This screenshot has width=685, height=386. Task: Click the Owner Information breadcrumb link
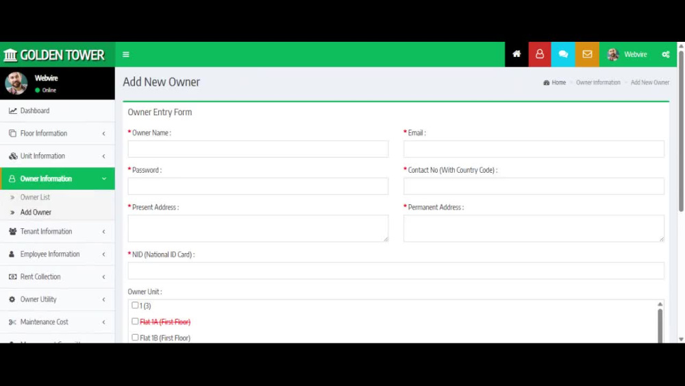[598, 83]
